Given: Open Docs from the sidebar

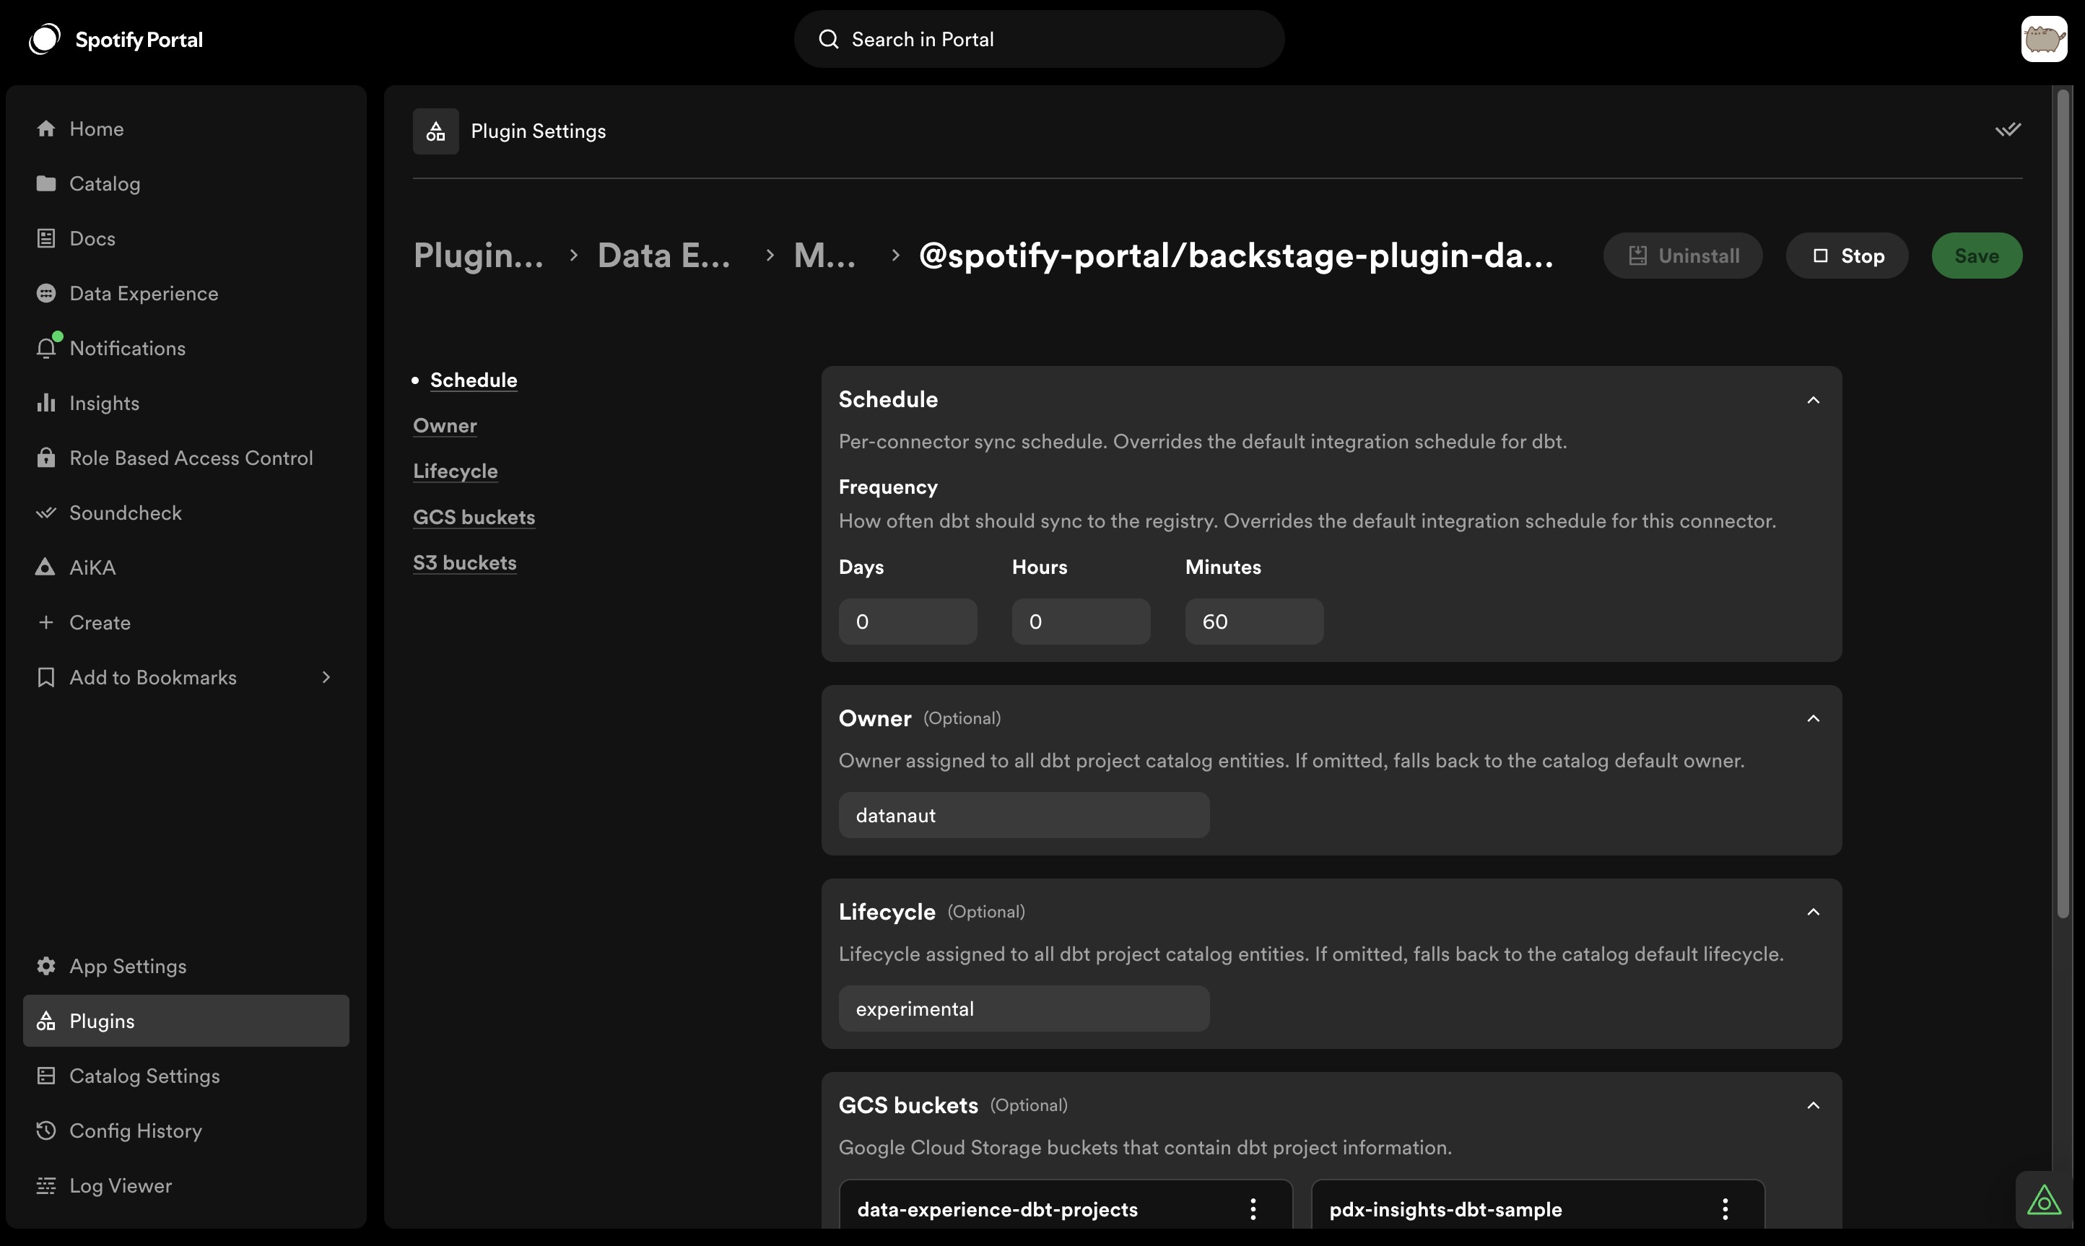Looking at the screenshot, I should click(x=186, y=238).
